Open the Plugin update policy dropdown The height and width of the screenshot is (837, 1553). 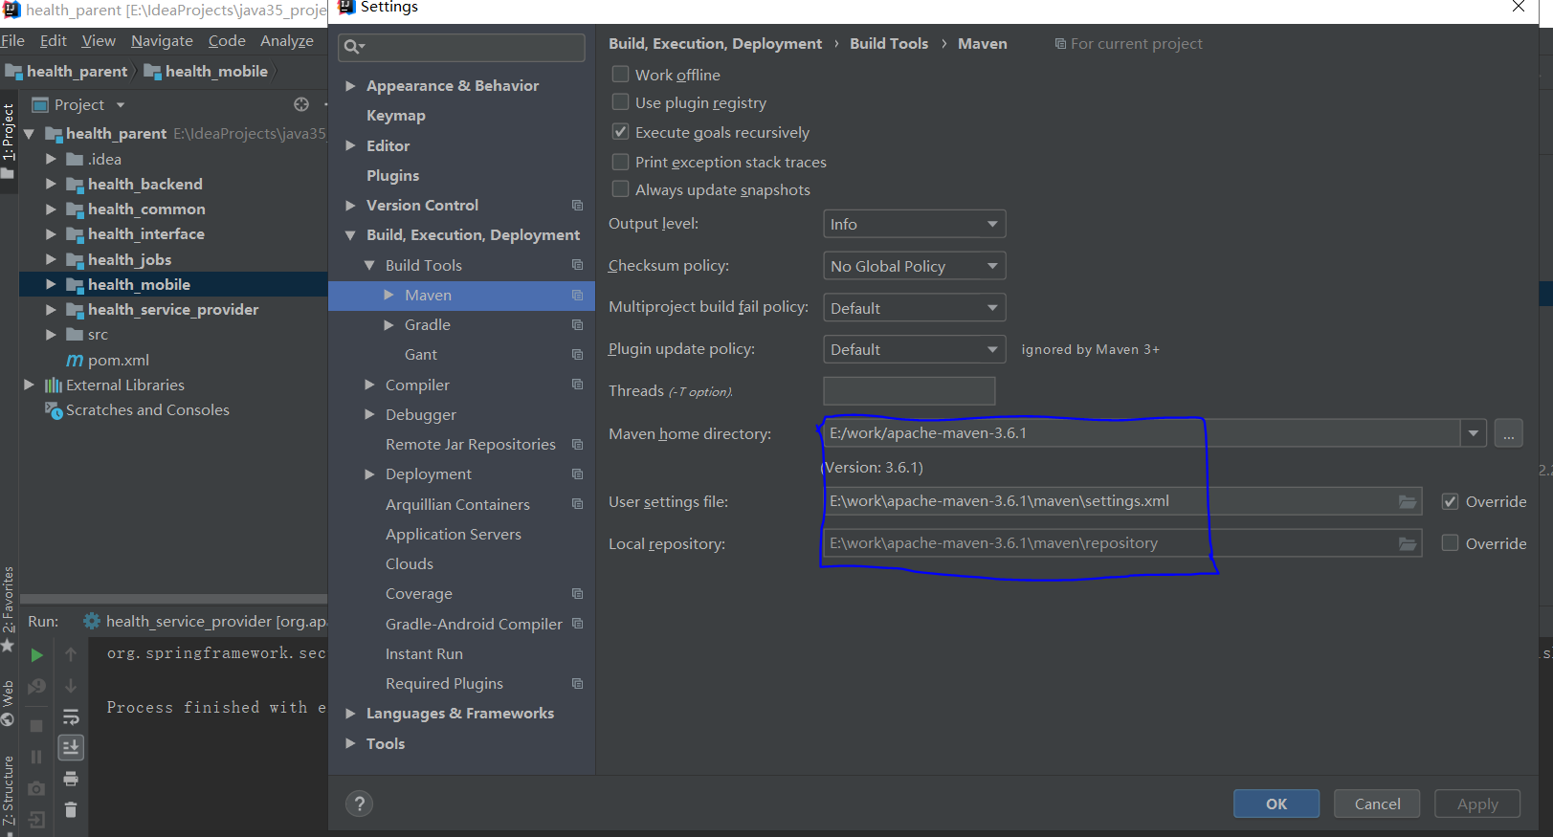[914, 349]
